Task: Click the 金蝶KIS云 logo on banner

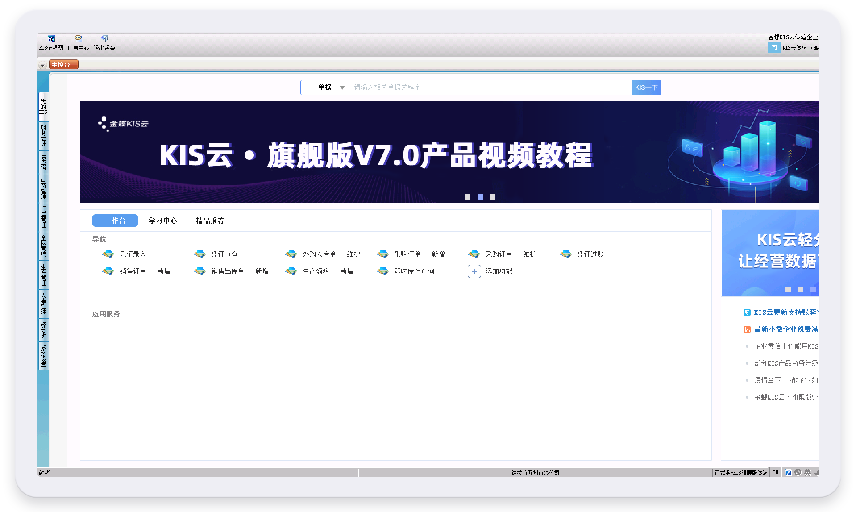Action: click(123, 124)
